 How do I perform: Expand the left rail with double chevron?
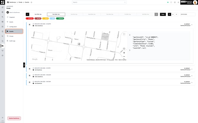[2, 118]
